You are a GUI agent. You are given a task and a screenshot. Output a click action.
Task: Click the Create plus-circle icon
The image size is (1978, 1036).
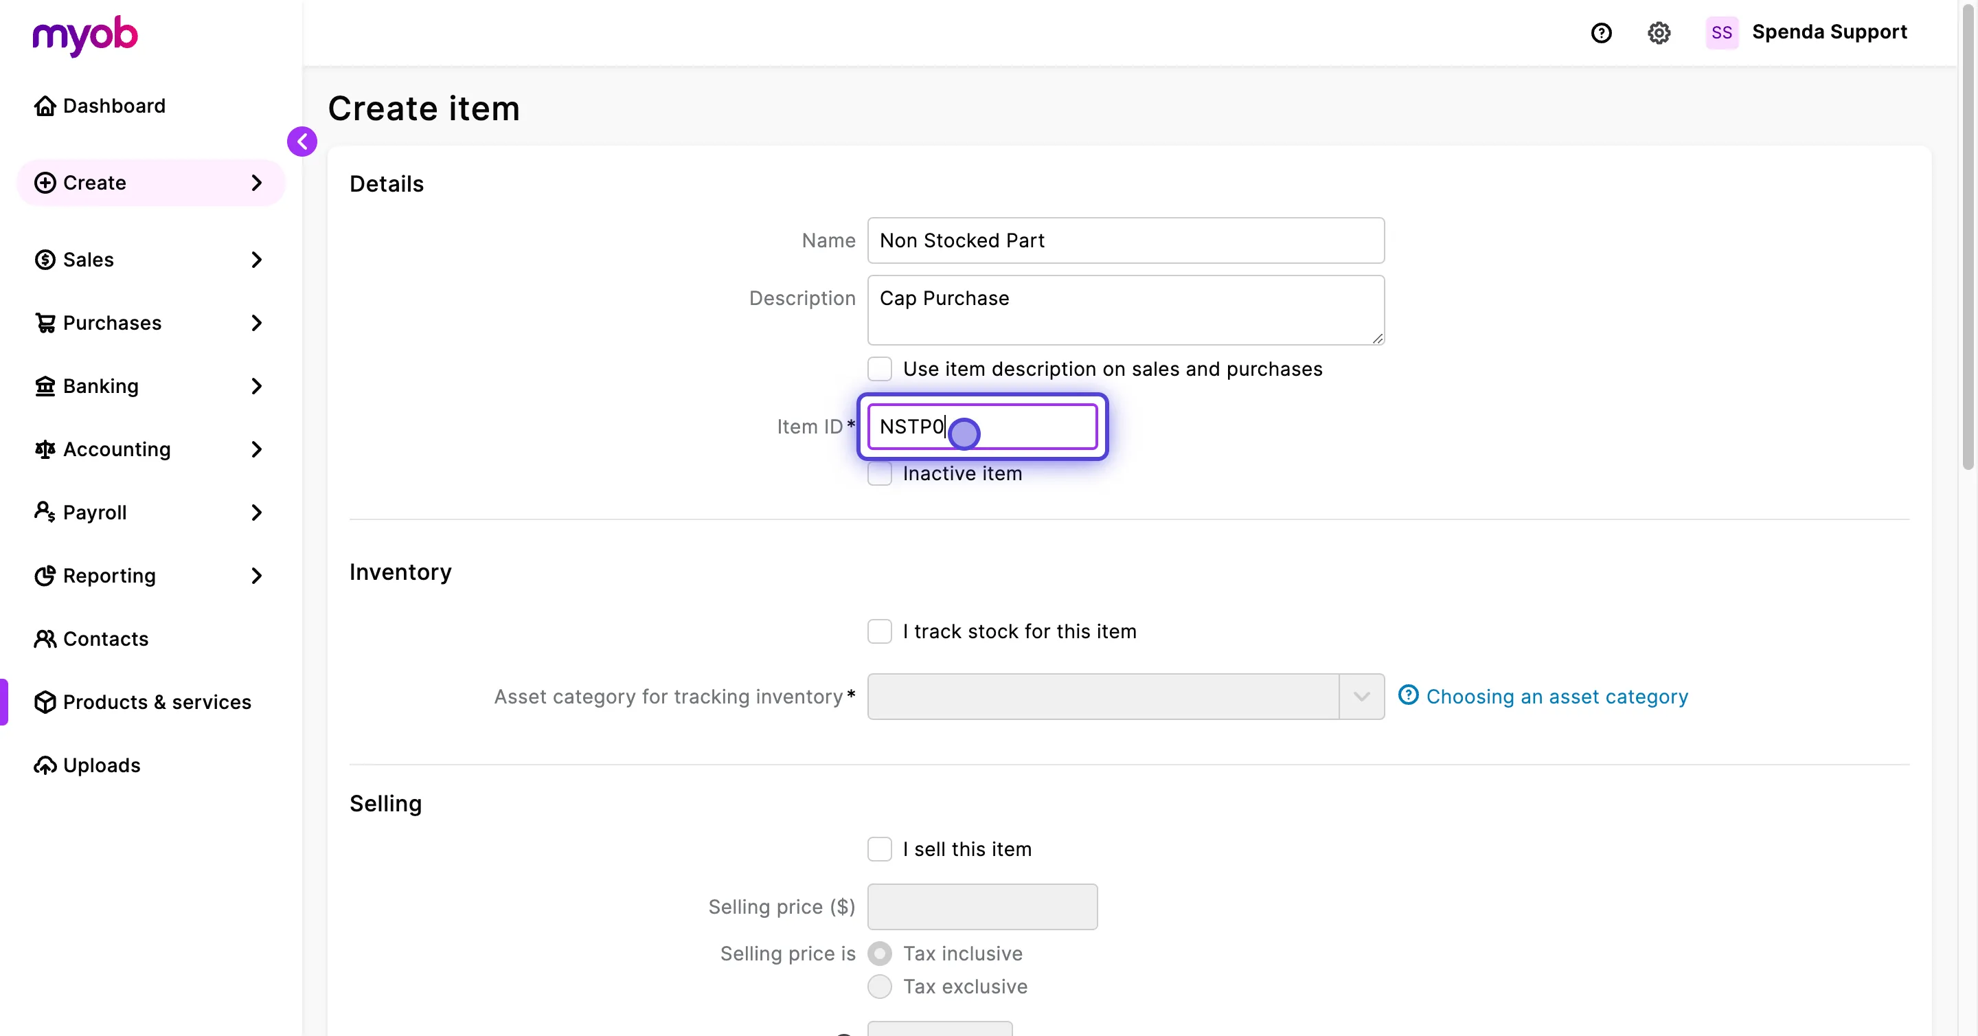[45, 183]
